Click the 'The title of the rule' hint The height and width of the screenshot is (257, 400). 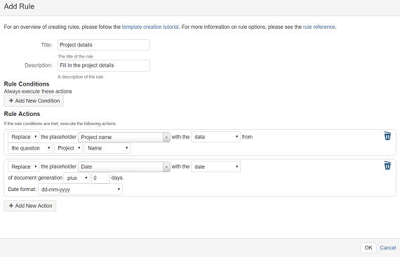75,56
